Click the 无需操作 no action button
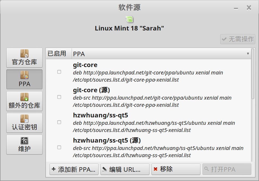The image size is (259, 181). click(x=238, y=39)
